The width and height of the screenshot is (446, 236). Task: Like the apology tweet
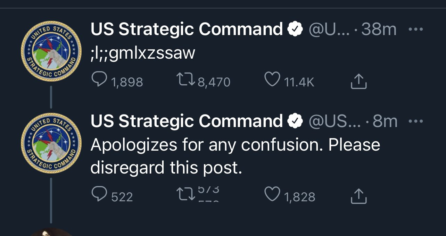274,195
